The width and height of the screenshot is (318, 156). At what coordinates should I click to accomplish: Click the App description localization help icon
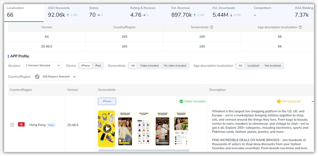(300, 27)
